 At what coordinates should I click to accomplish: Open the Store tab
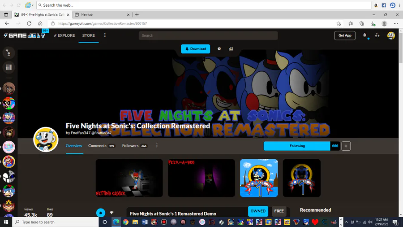pyautogui.click(x=88, y=35)
